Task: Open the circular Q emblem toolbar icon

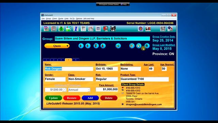Action: [x=141, y=29]
